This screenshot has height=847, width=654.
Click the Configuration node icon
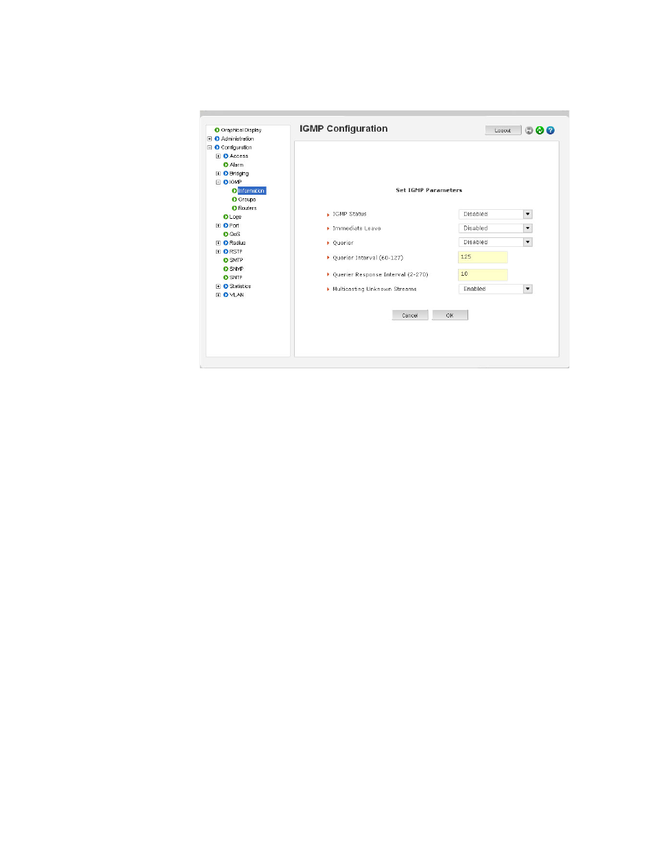(x=217, y=147)
